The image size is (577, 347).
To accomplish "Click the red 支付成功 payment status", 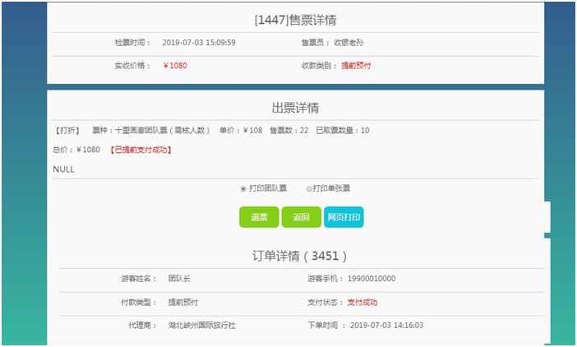I will (362, 303).
